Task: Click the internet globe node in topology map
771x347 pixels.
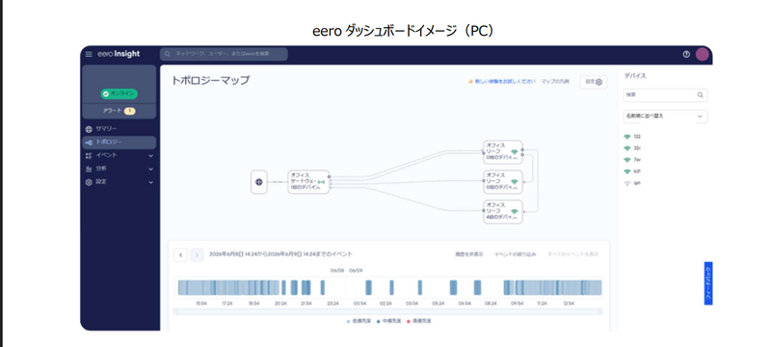Action: click(x=259, y=182)
